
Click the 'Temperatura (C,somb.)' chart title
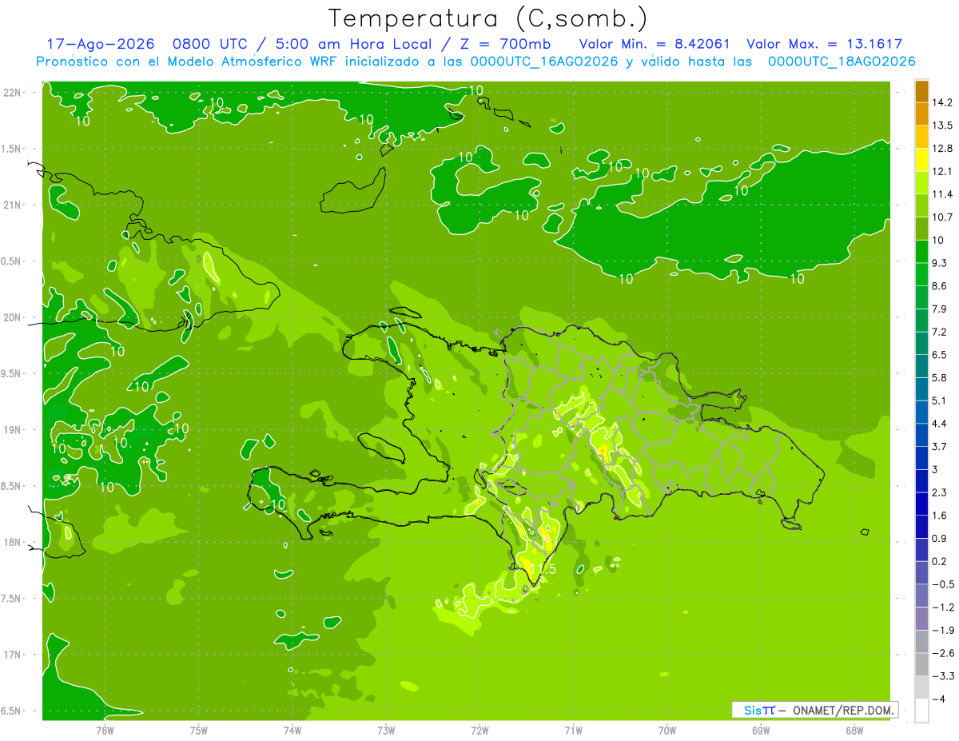pyautogui.click(x=487, y=18)
